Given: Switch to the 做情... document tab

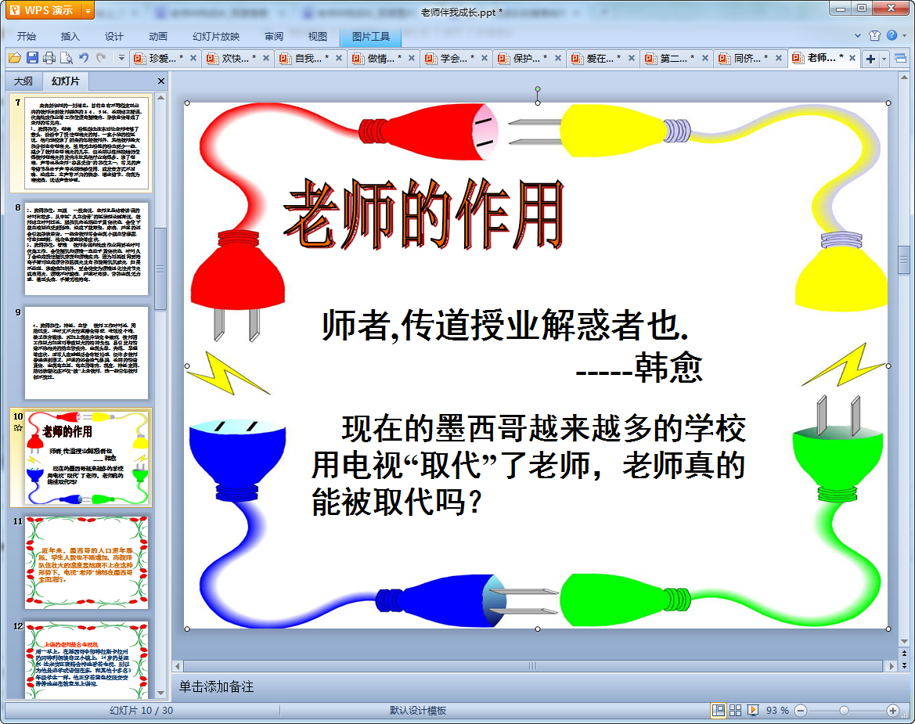Looking at the screenshot, I should [x=384, y=58].
